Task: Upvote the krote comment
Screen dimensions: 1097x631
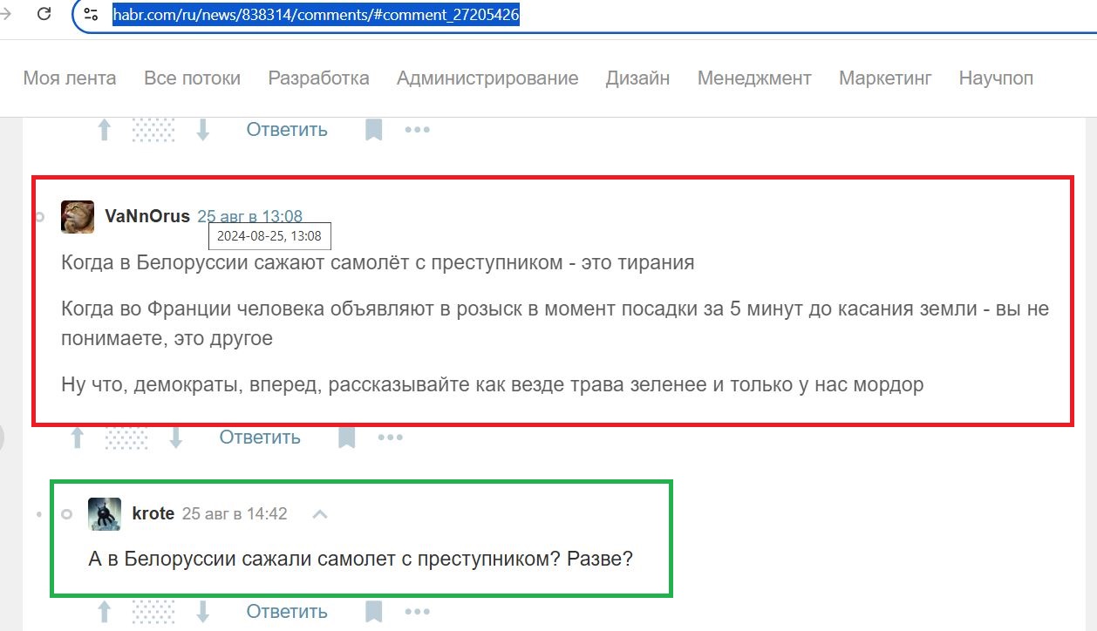Action: pos(105,612)
